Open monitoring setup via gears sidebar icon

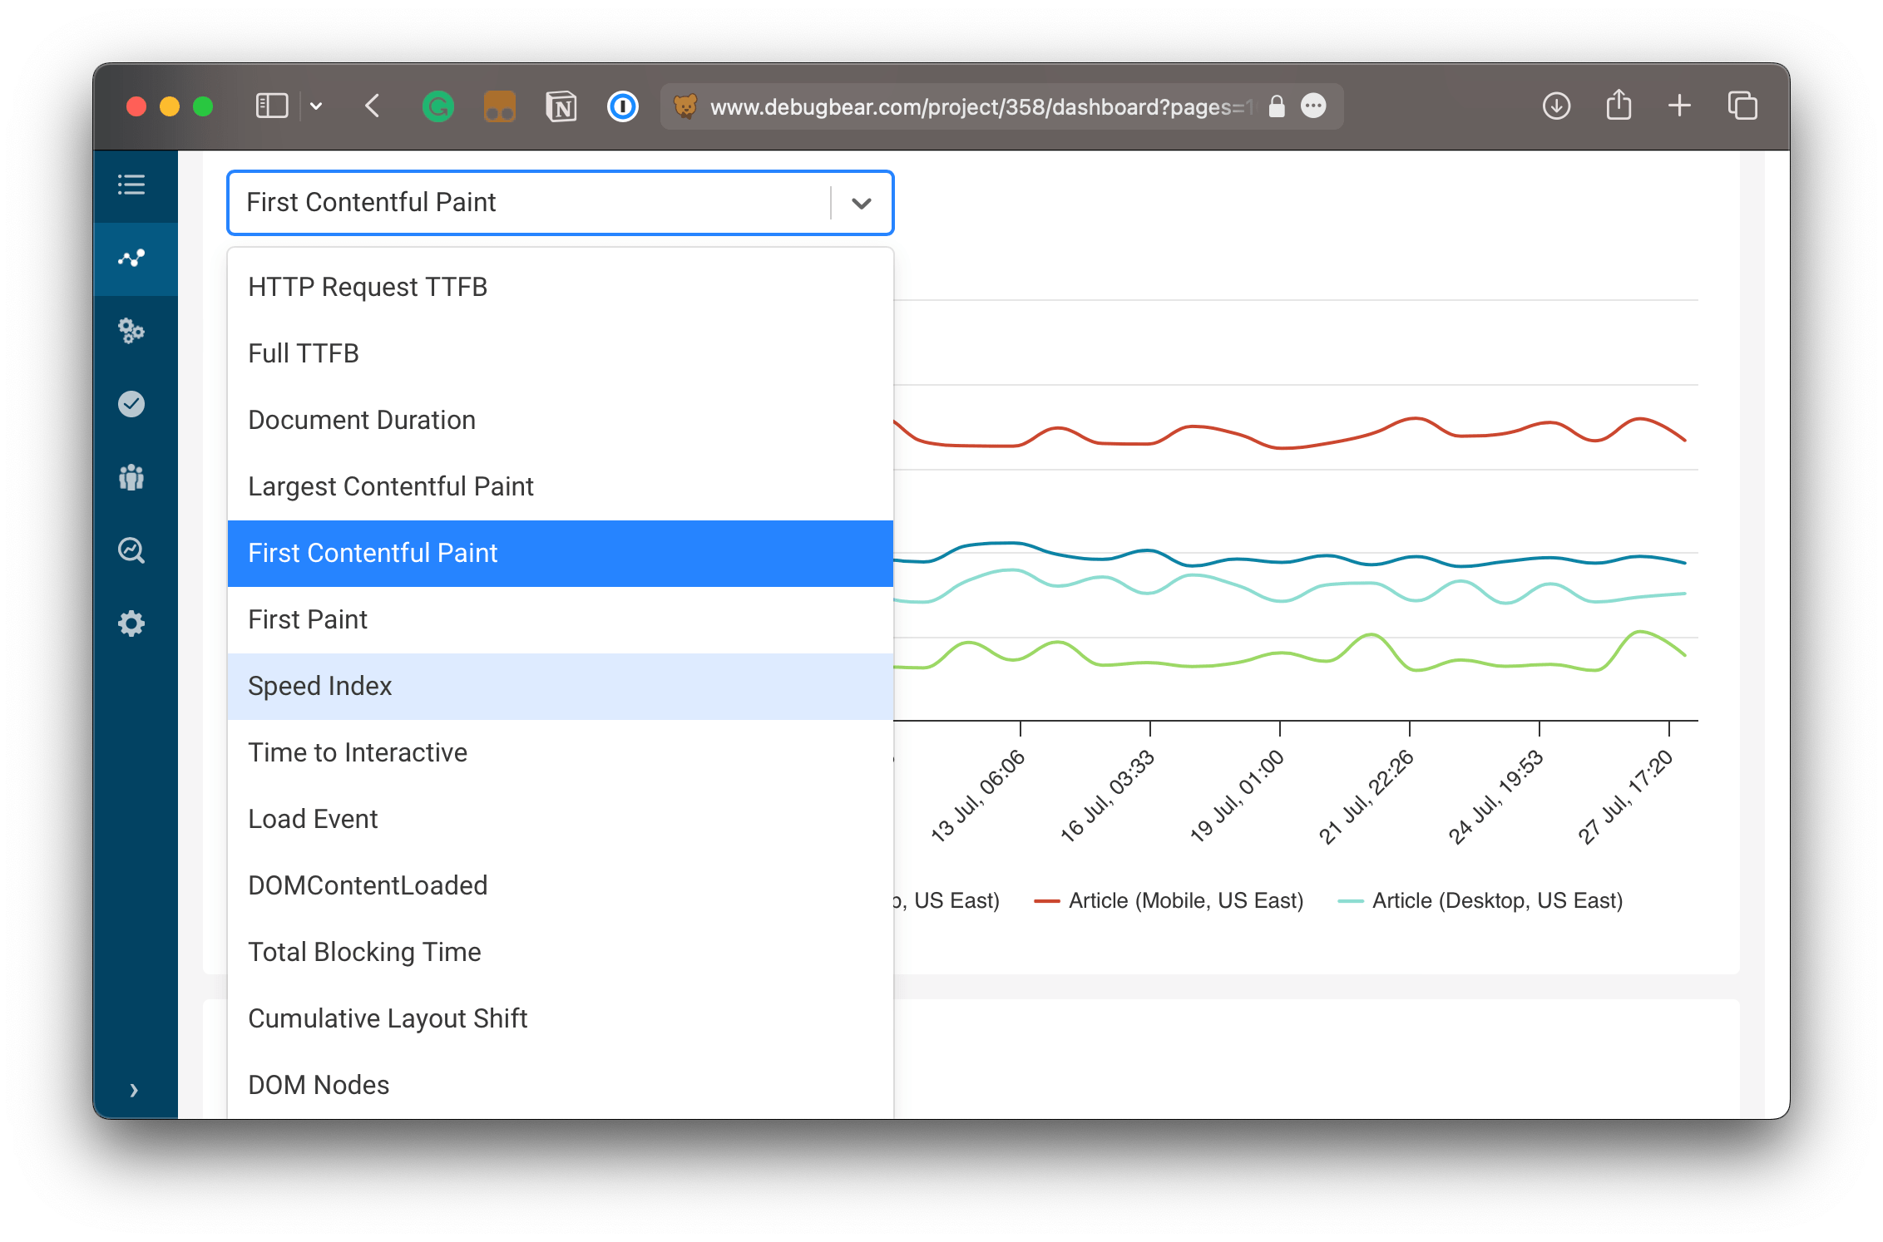(133, 331)
